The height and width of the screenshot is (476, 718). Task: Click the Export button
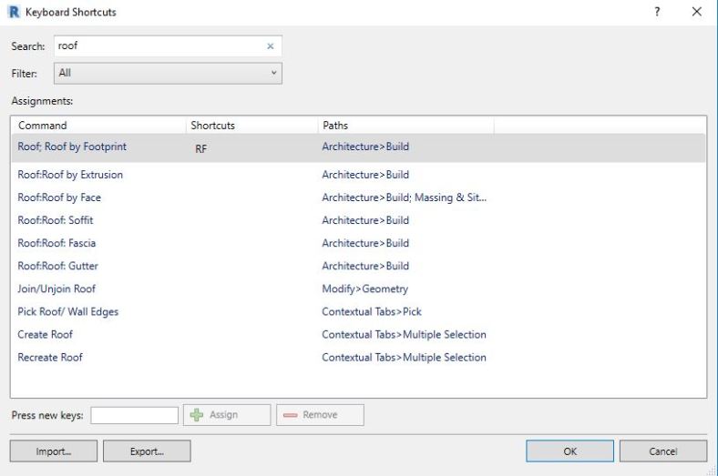(x=147, y=451)
